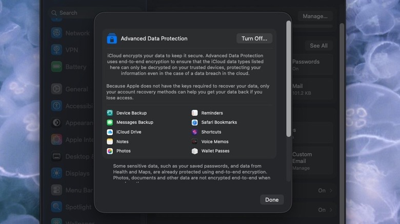
Task: Click the Device Backup icon
Action: [110, 113]
